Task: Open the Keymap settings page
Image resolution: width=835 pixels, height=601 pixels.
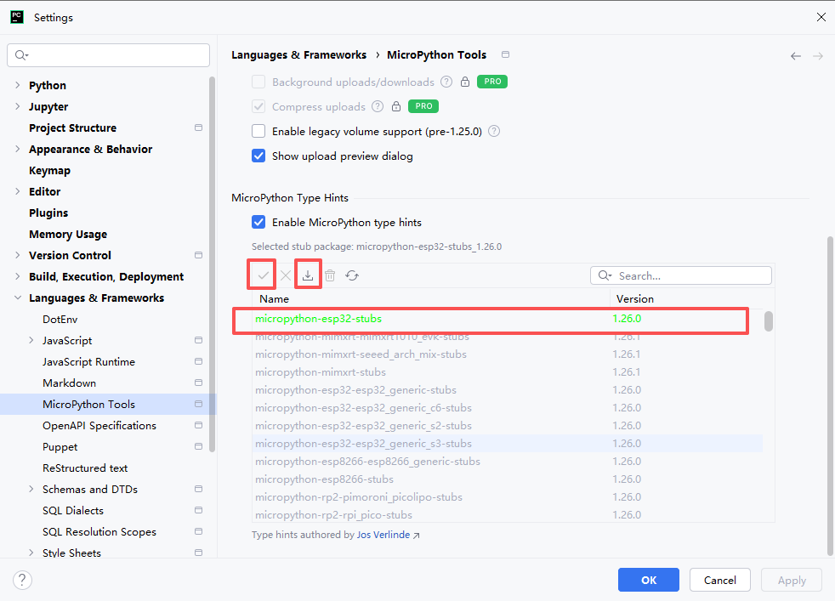Action: pos(49,170)
